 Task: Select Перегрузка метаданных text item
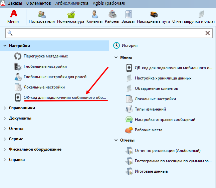tap(46, 56)
